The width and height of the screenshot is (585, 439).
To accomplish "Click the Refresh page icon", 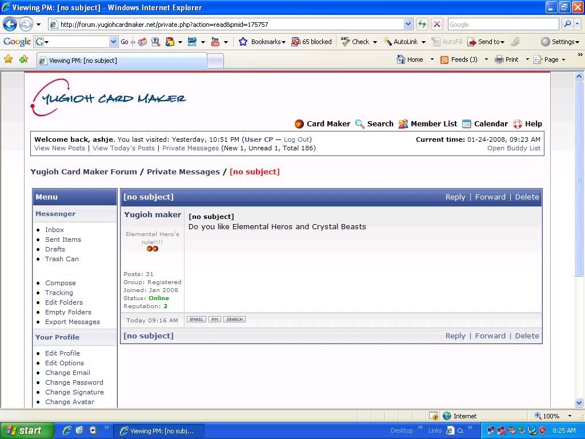I will click(x=422, y=25).
